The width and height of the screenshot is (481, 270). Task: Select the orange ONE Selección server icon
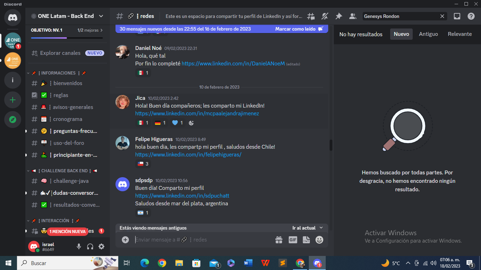point(13,60)
